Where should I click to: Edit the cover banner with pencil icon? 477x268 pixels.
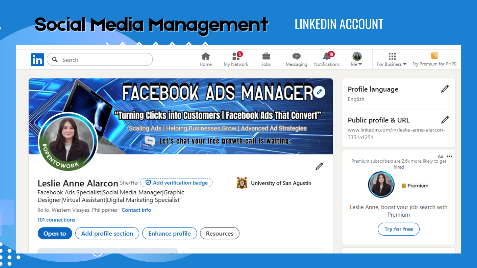point(319,92)
